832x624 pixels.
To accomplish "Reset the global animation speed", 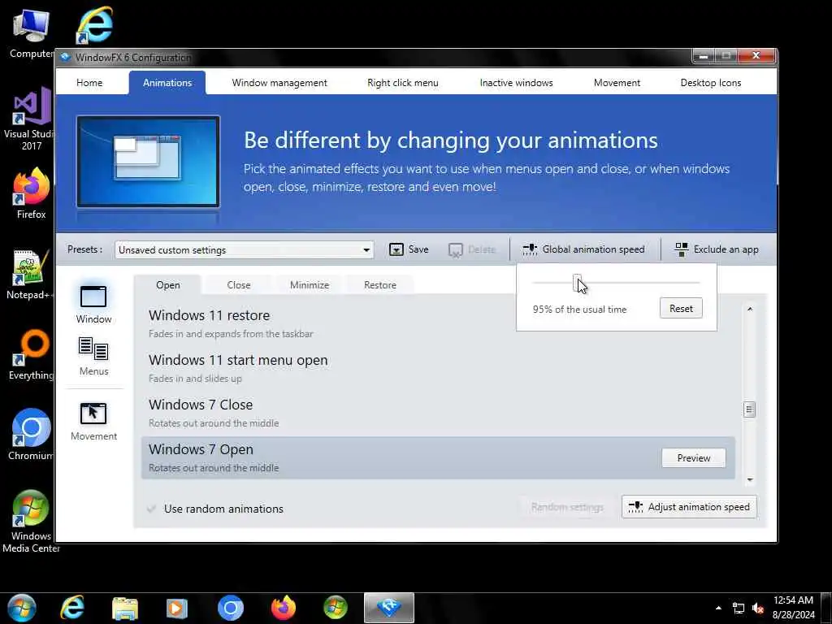I will tap(681, 308).
